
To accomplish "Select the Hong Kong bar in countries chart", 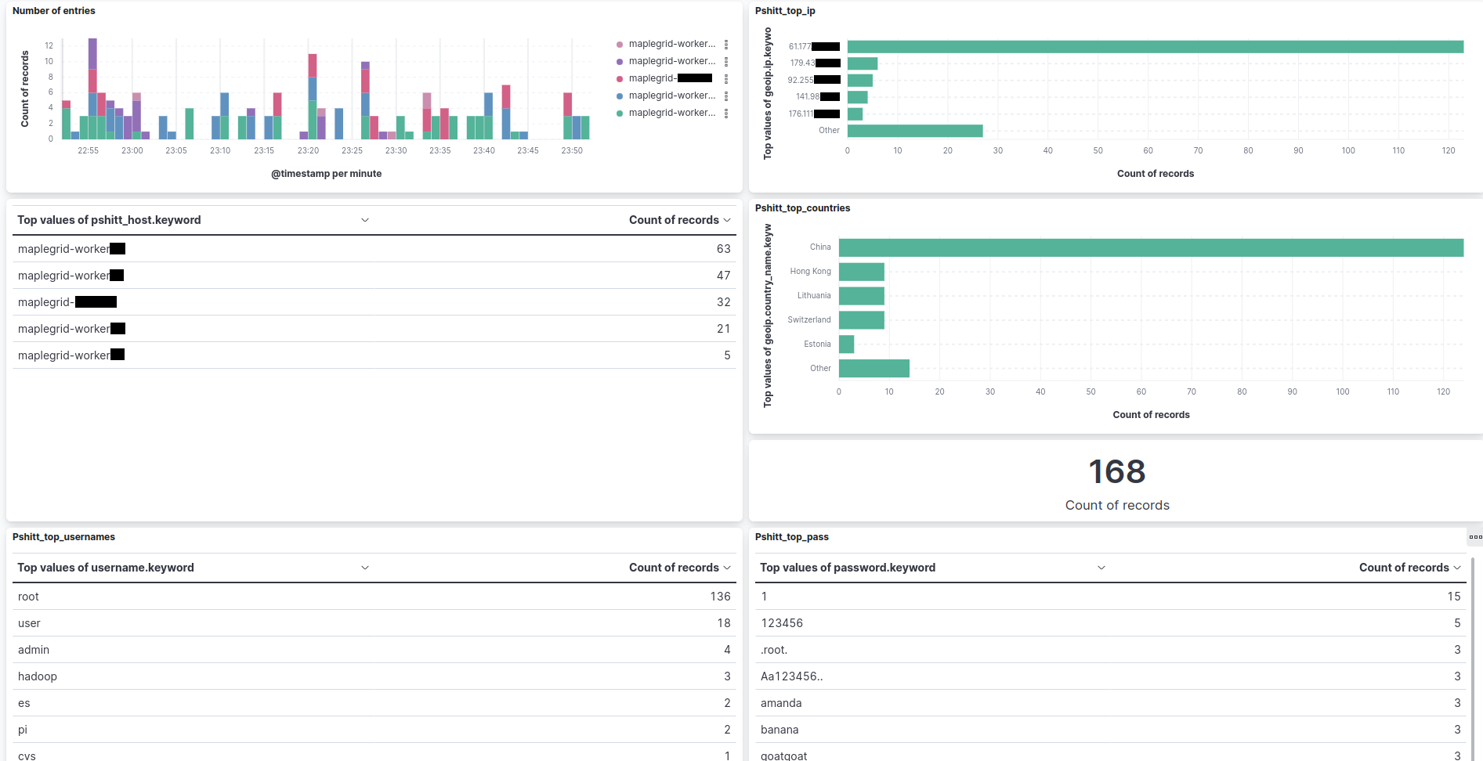I will point(861,272).
